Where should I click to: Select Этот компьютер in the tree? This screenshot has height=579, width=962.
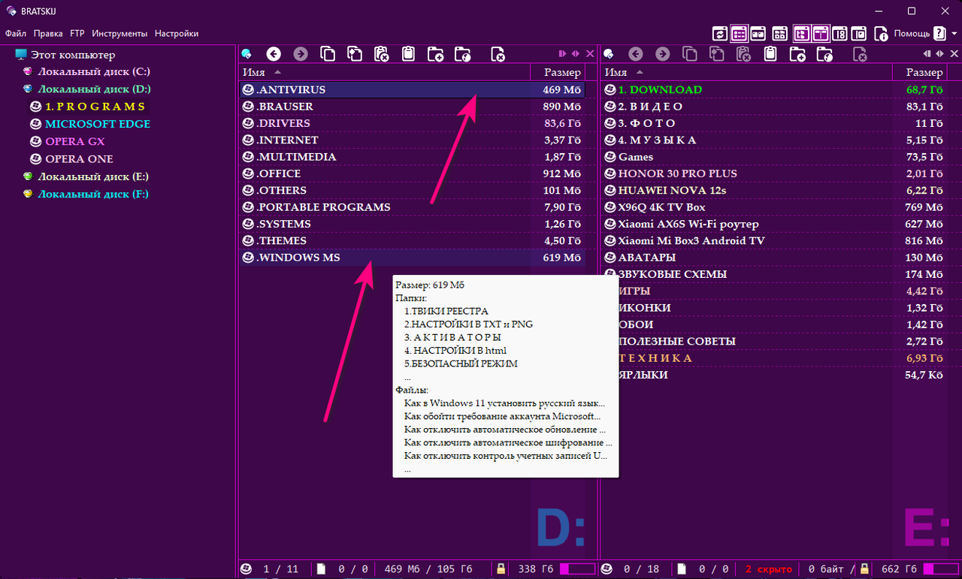click(73, 55)
